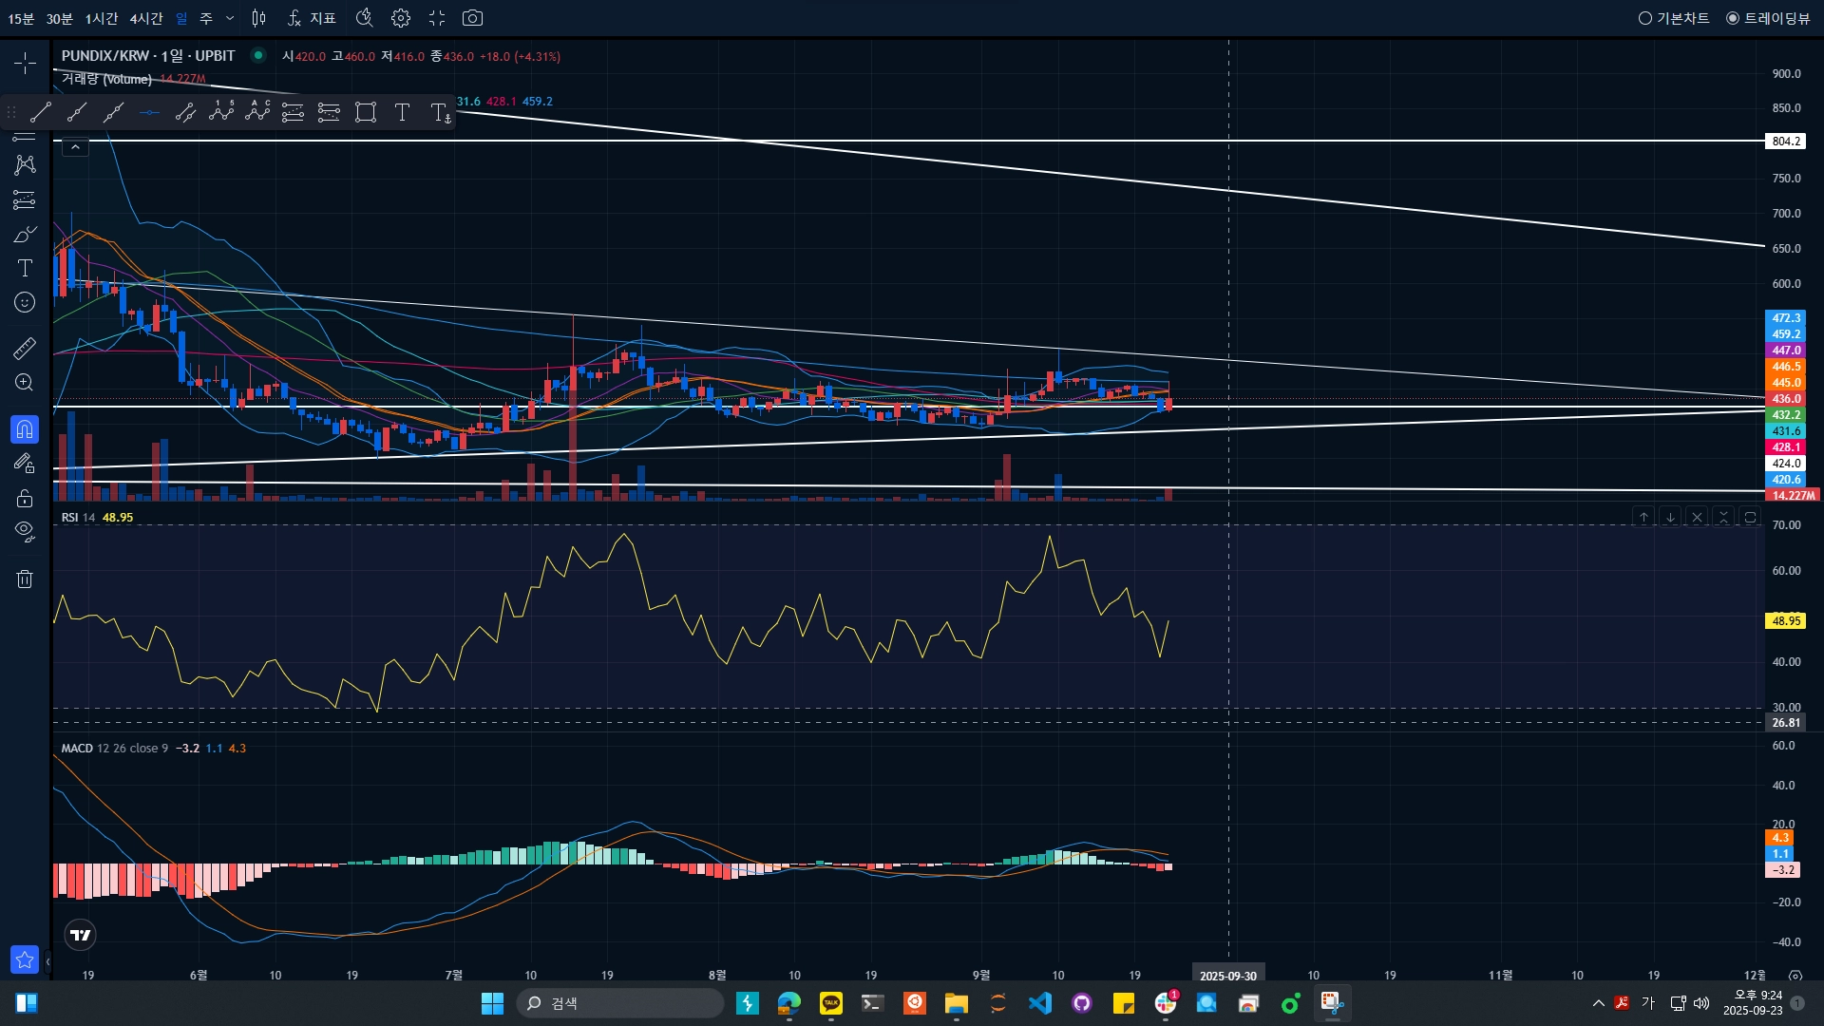Delete drawings with the trash icon

coord(25,579)
